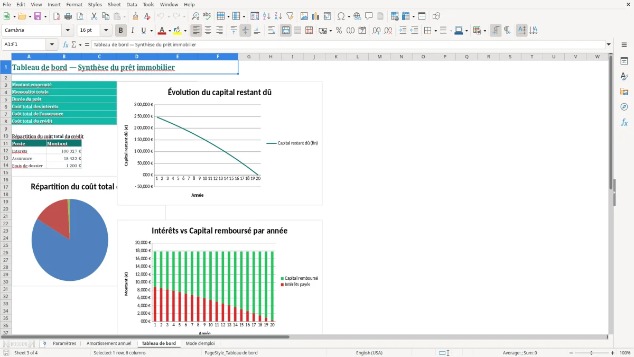The height and width of the screenshot is (357, 634).
Task: Open the underline style dropdown arrow
Action: pos(151,31)
